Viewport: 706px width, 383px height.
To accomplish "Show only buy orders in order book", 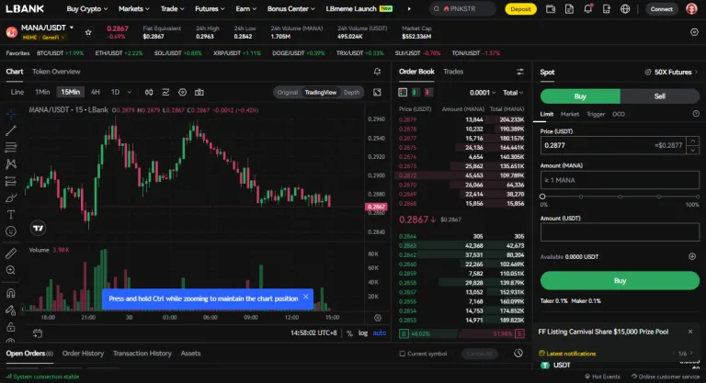I will point(416,92).
